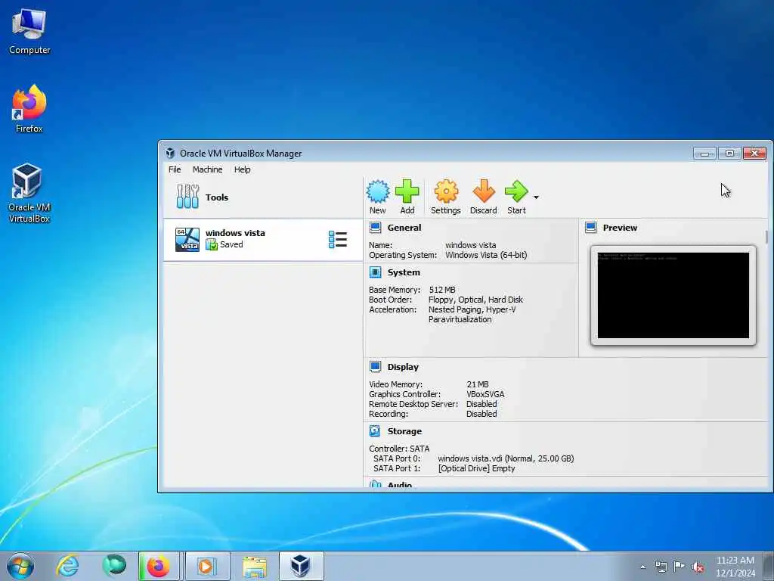774x581 pixels.
Task: Click the Preview section icon
Action: pyautogui.click(x=591, y=228)
